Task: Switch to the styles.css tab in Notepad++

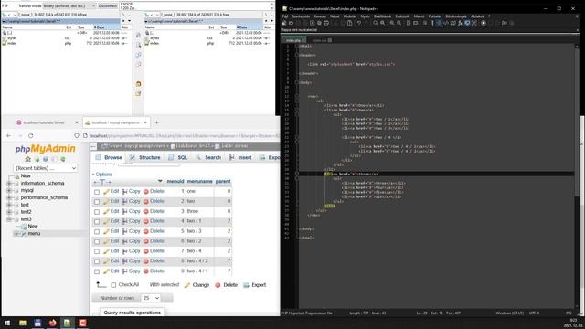Action: point(322,40)
